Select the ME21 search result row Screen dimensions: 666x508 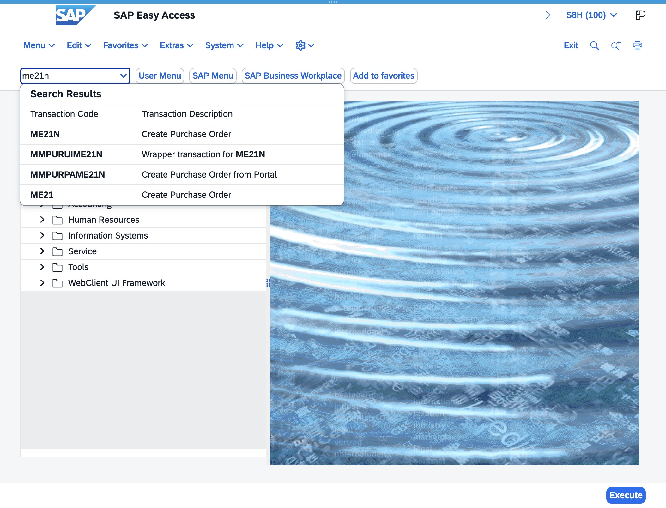click(x=182, y=195)
